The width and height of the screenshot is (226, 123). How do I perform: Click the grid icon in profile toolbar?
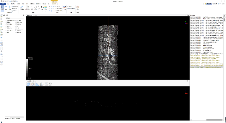click(x=42, y=84)
